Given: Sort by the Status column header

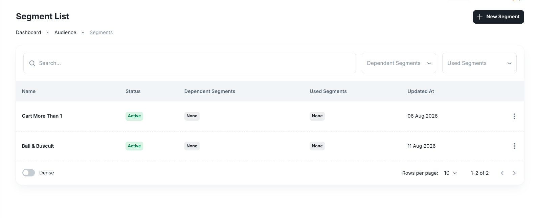Looking at the screenshot, I should [133, 91].
